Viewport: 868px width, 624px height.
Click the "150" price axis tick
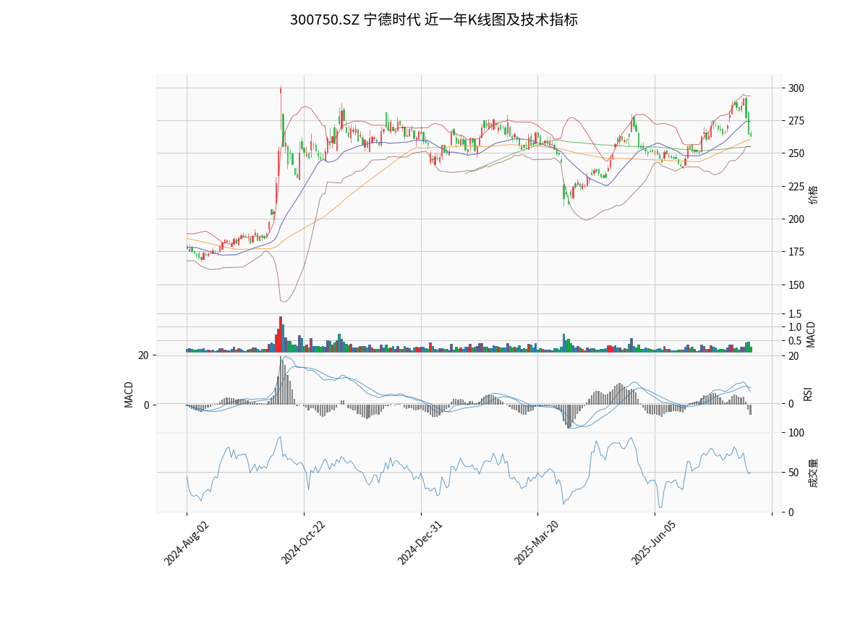click(x=796, y=285)
